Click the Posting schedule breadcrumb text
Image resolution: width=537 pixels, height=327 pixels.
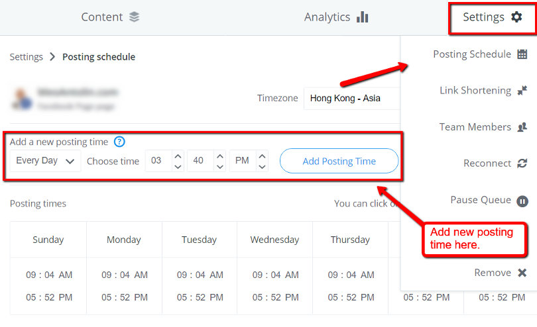(99, 57)
